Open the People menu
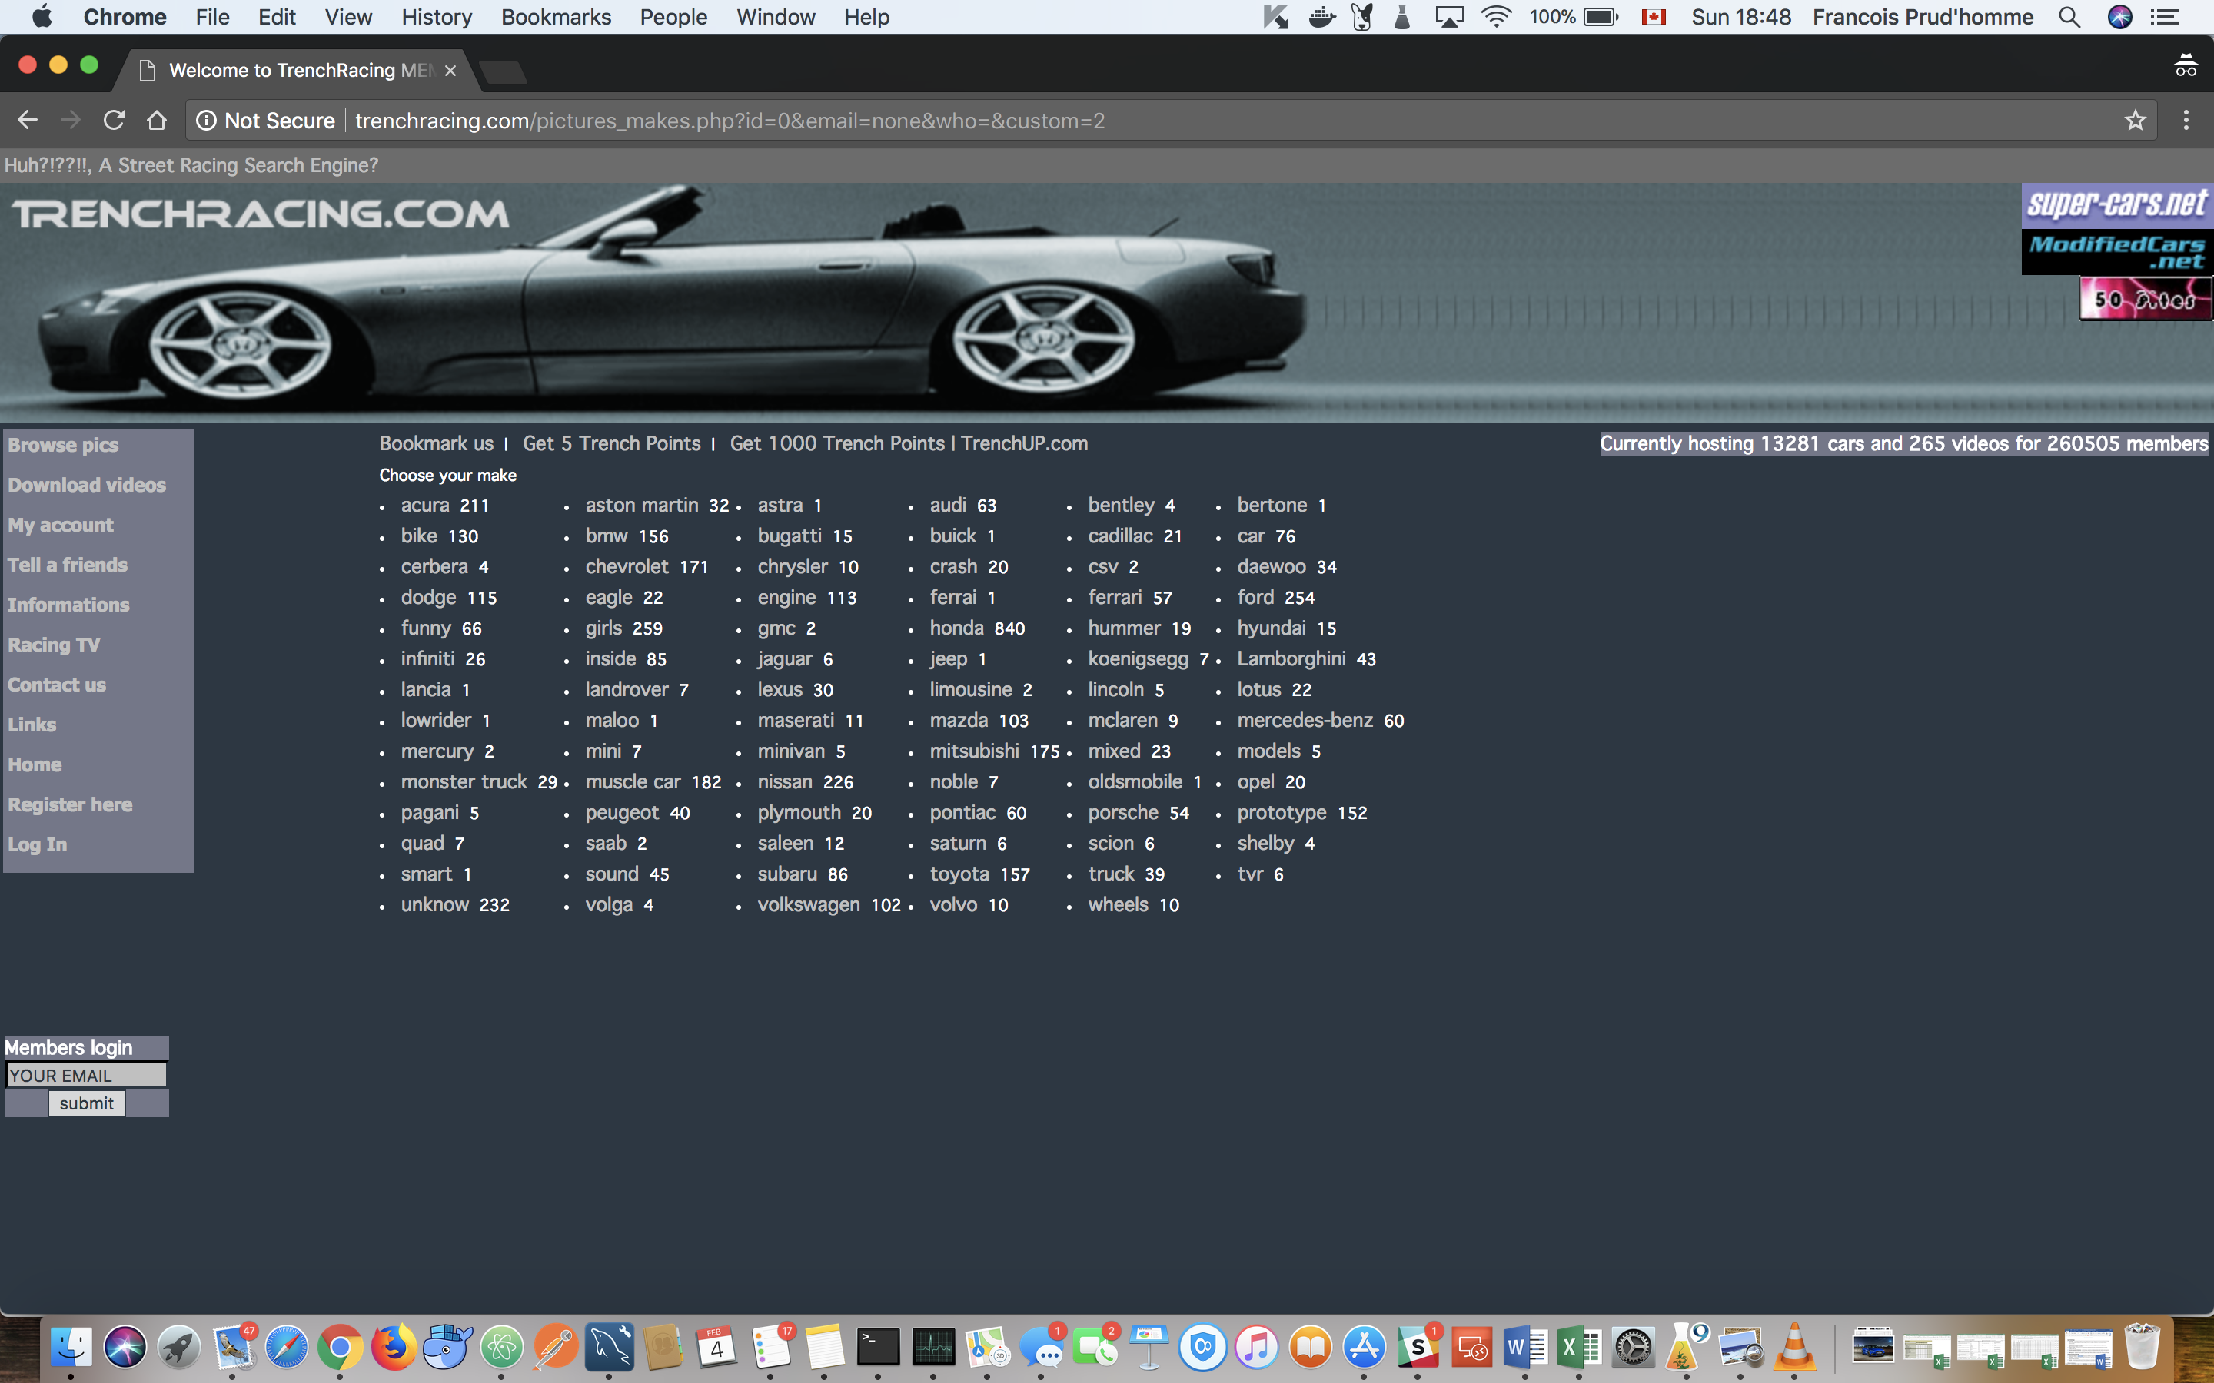 673,16
